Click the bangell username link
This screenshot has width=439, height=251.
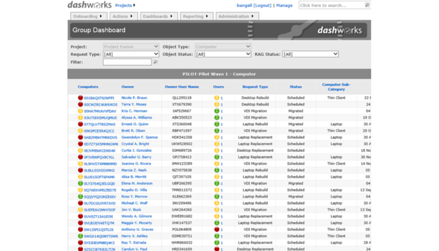(245, 5)
